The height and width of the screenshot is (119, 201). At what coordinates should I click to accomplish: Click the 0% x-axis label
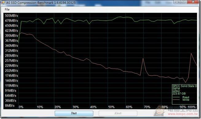pos(21,107)
